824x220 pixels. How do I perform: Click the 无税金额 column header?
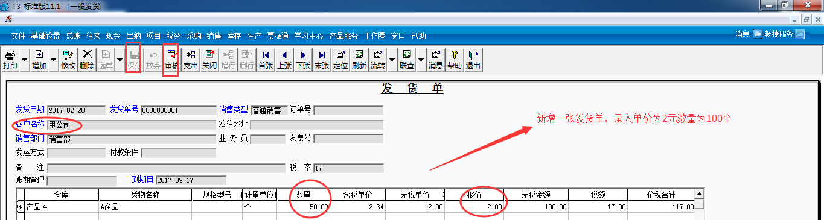536,195
